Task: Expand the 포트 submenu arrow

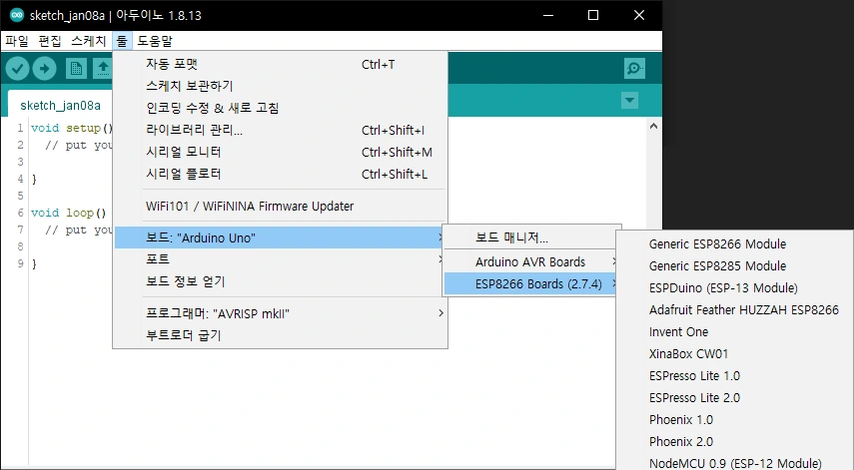Action: pyautogui.click(x=440, y=259)
